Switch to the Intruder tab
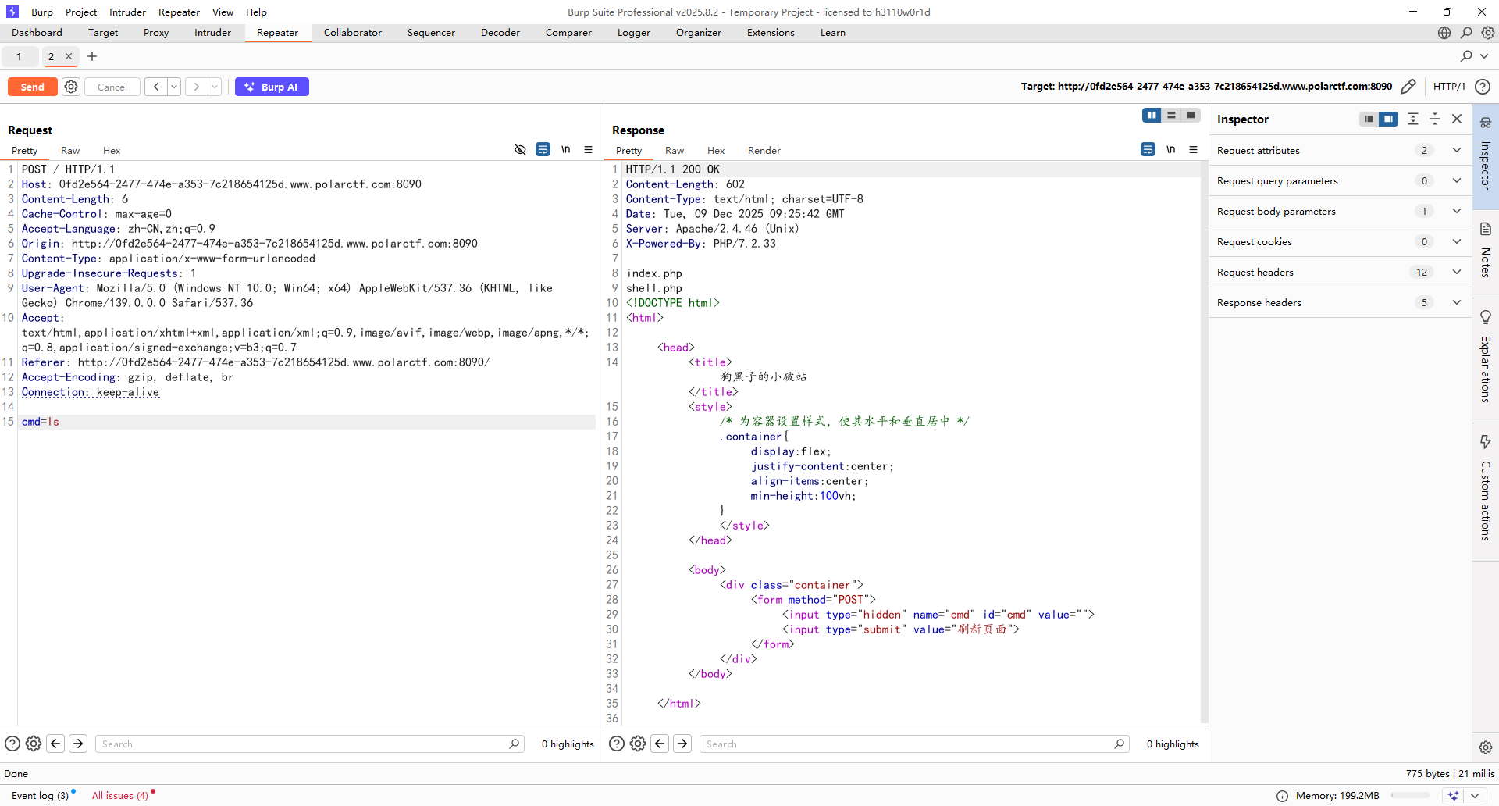The width and height of the screenshot is (1499, 806). [212, 33]
